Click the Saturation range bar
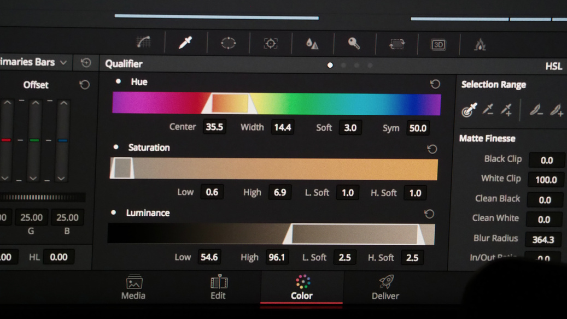 pyautogui.click(x=274, y=169)
